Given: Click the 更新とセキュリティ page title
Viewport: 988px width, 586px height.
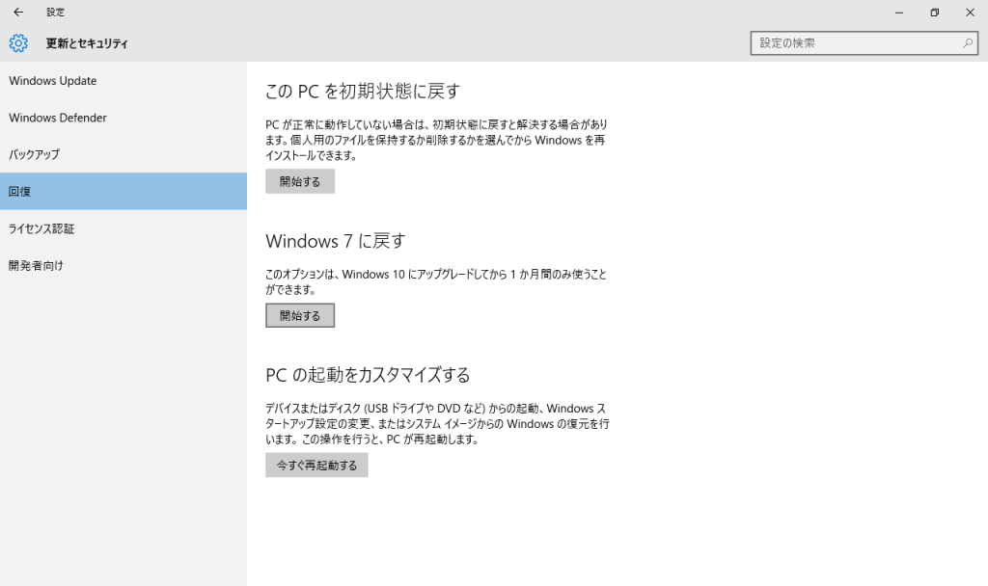Looking at the screenshot, I should coord(87,43).
